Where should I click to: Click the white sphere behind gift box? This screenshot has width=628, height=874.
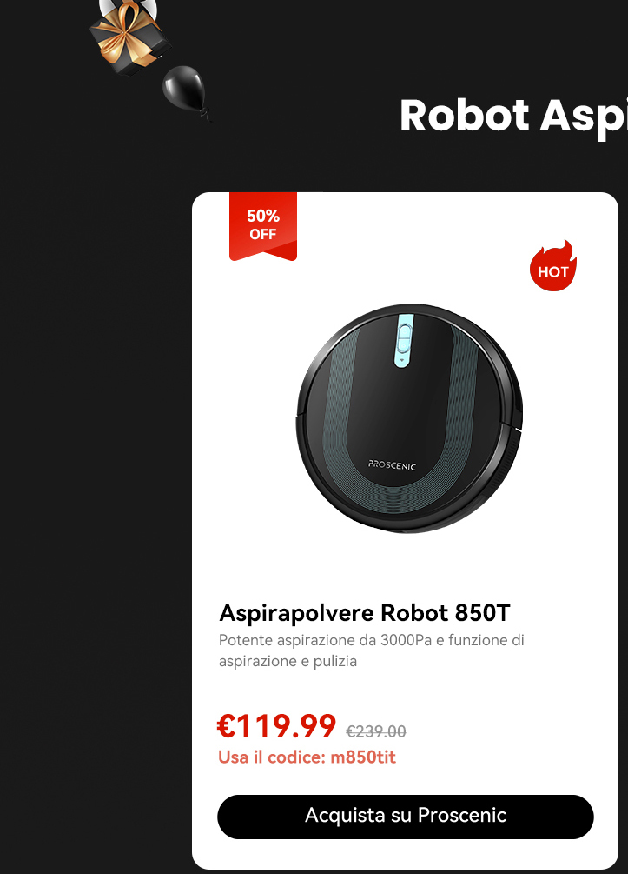click(x=128, y=9)
